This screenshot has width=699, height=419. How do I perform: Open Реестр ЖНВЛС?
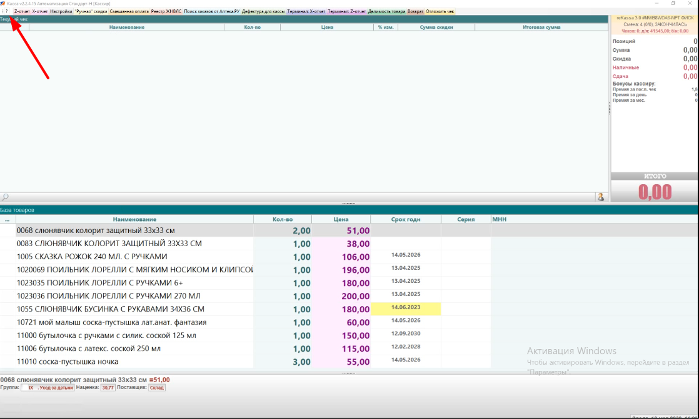click(x=166, y=12)
